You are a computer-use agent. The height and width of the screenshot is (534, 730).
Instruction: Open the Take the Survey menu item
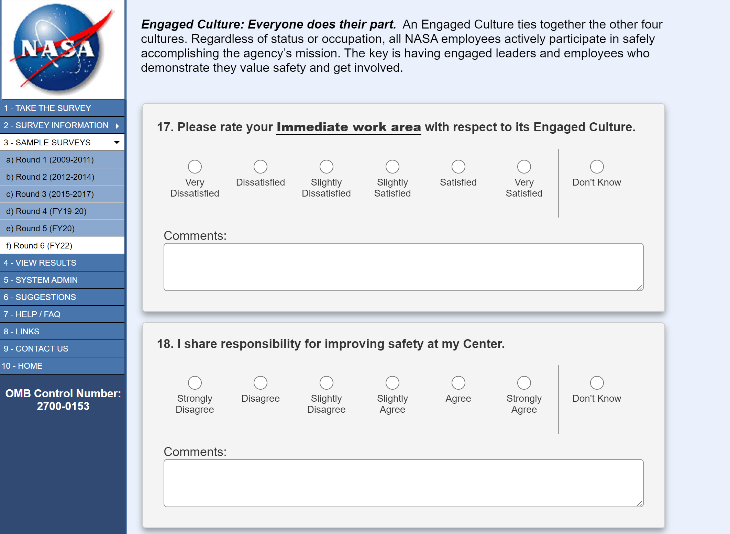(47, 108)
